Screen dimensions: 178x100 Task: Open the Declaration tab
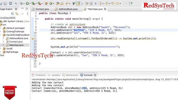click(x=70, y=75)
